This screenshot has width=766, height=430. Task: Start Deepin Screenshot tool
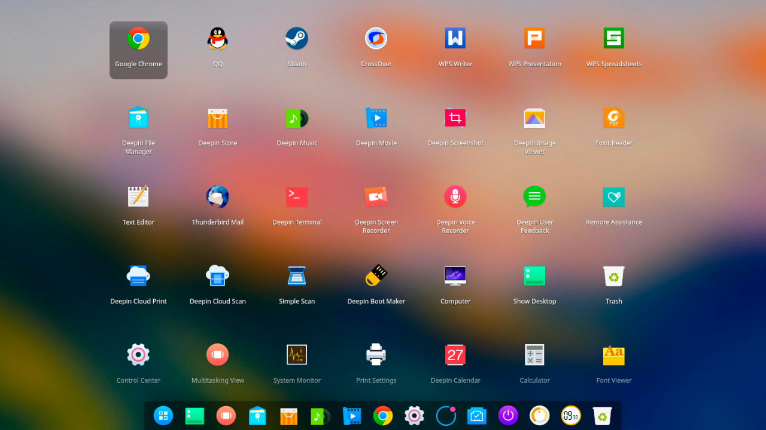pyautogui.click(x=455, y=118)
